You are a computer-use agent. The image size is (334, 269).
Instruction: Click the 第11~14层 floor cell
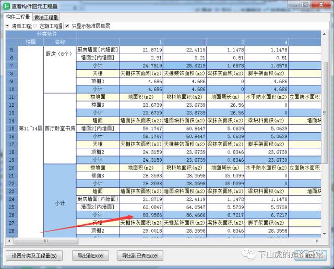tap(30, 128)
